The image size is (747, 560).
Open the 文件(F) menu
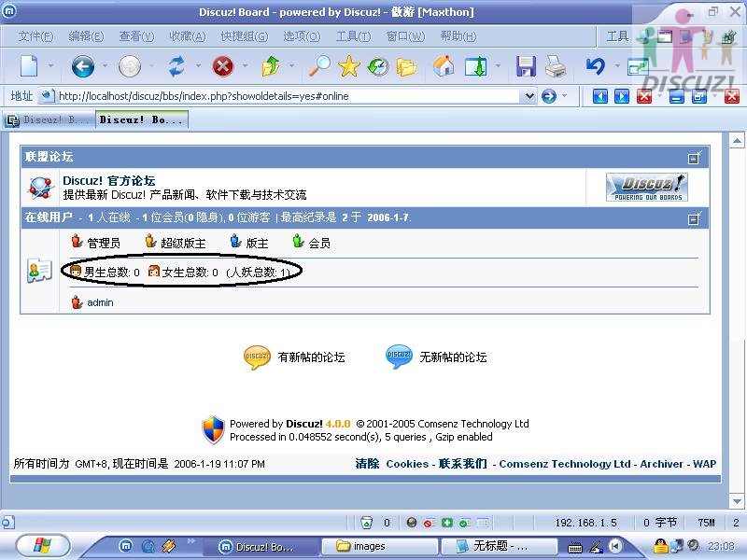(35, 36)
